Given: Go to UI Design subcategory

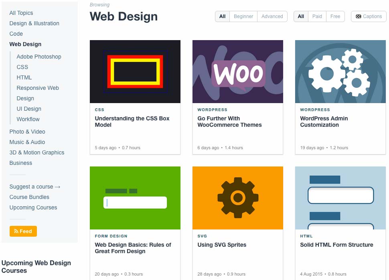Looking at the screenshot, I should point(29,109).
